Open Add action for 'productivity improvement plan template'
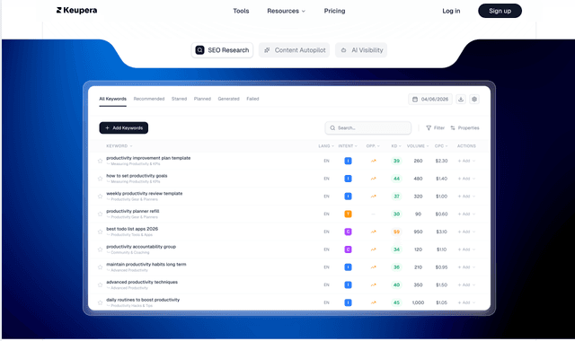Image resolution: width=575 pixels, height=341 pixels. [466, 161]
